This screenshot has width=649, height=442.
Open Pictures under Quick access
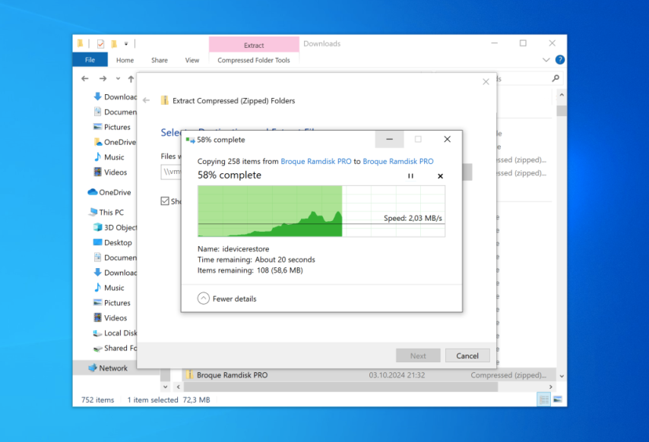(x=112, y=127)
